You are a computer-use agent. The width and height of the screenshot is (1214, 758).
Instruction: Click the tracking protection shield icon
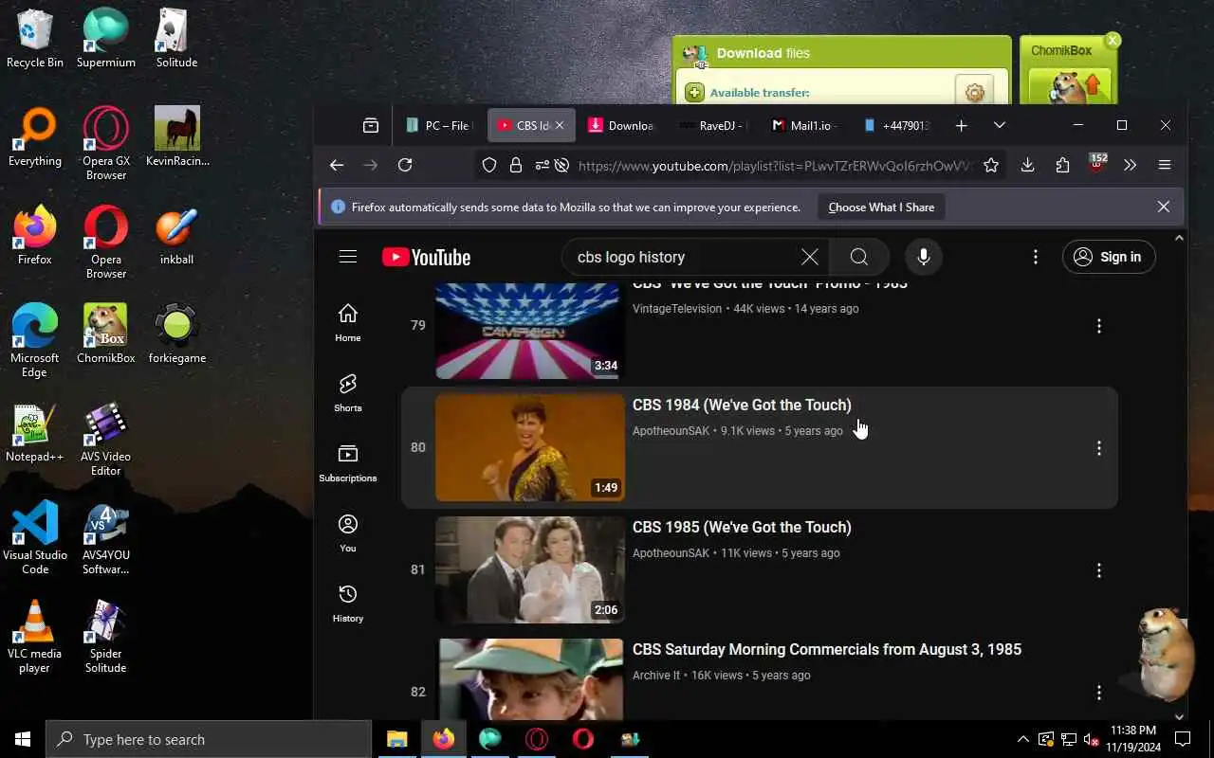click(489, 165)
